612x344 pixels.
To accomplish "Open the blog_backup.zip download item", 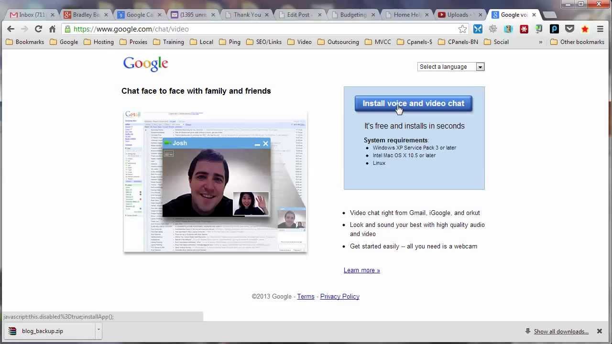I will click(50, 331).
